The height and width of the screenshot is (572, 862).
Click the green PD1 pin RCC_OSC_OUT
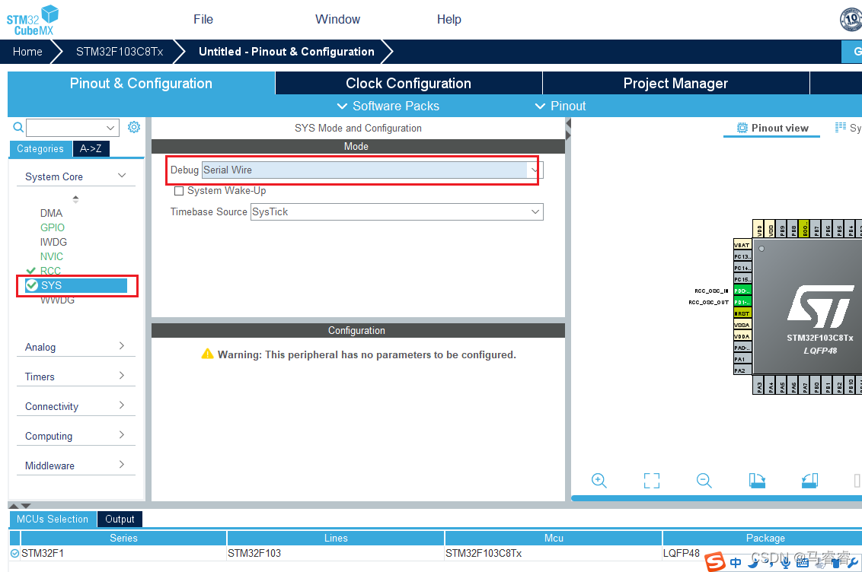742,303
